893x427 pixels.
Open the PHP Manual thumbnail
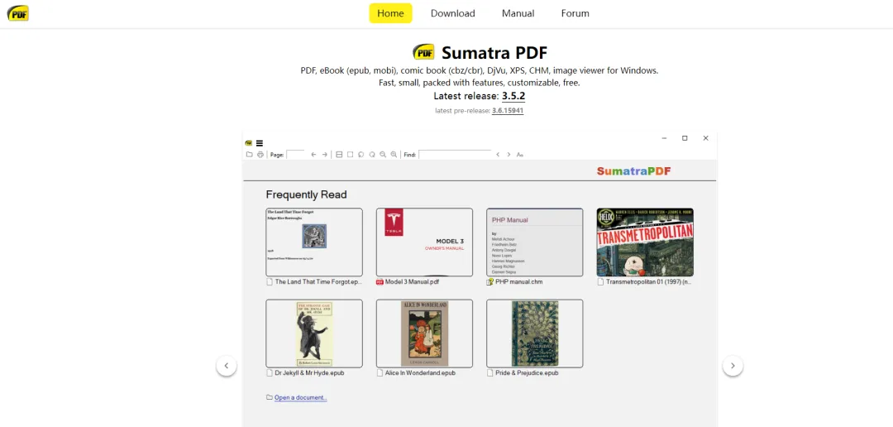[535, 242]
